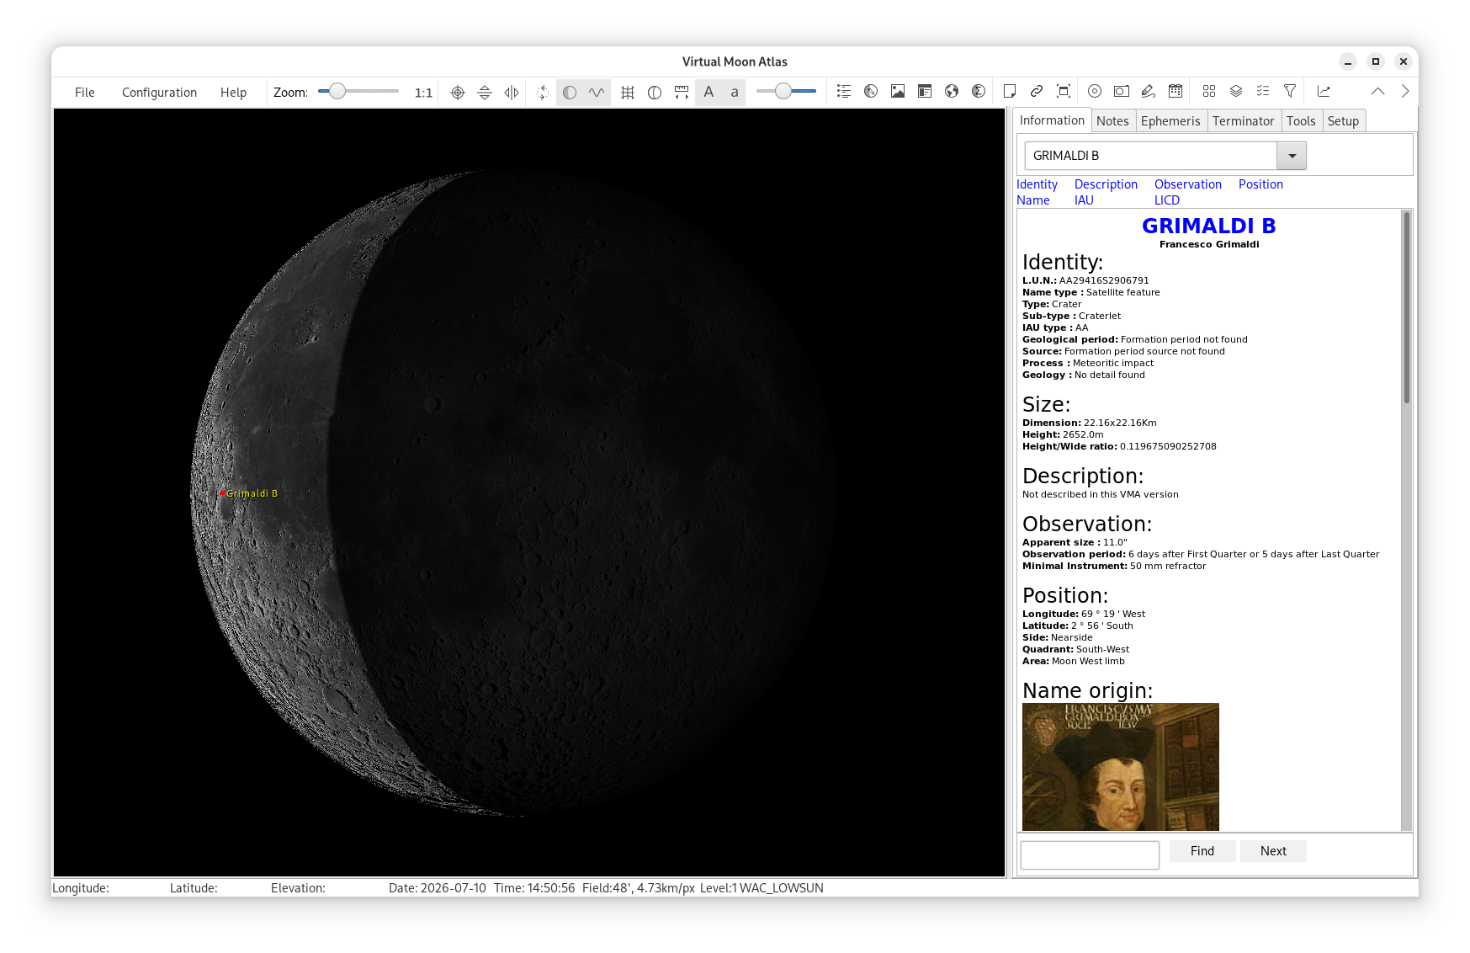1470x953 pixels.
Task: Jump to the Observation section link
Action: [x=1187, y=184]
